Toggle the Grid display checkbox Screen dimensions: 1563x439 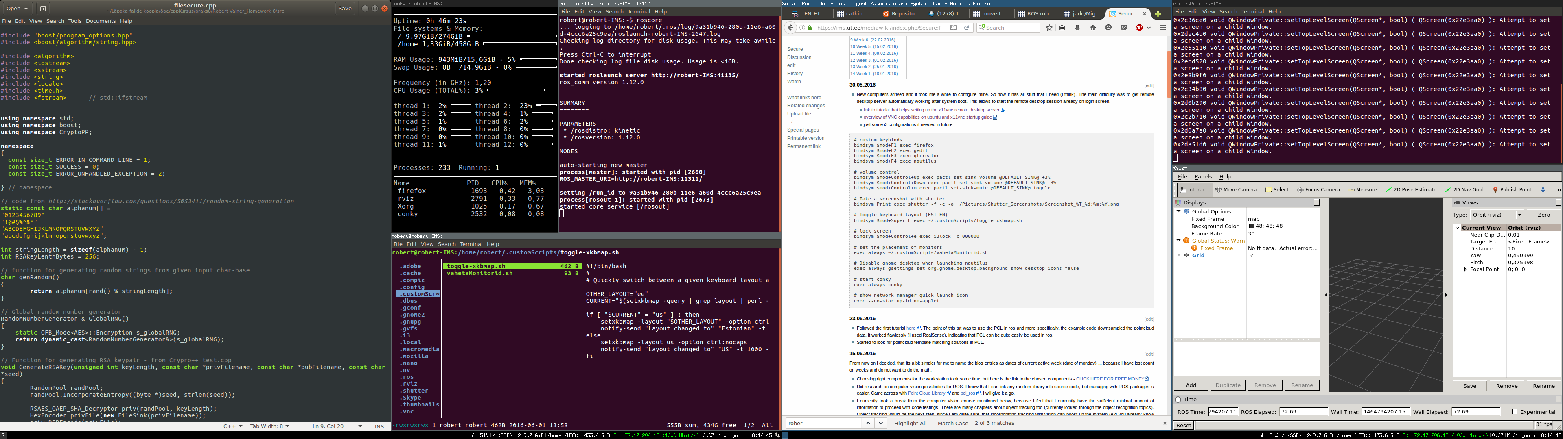tap(1251, 256)
